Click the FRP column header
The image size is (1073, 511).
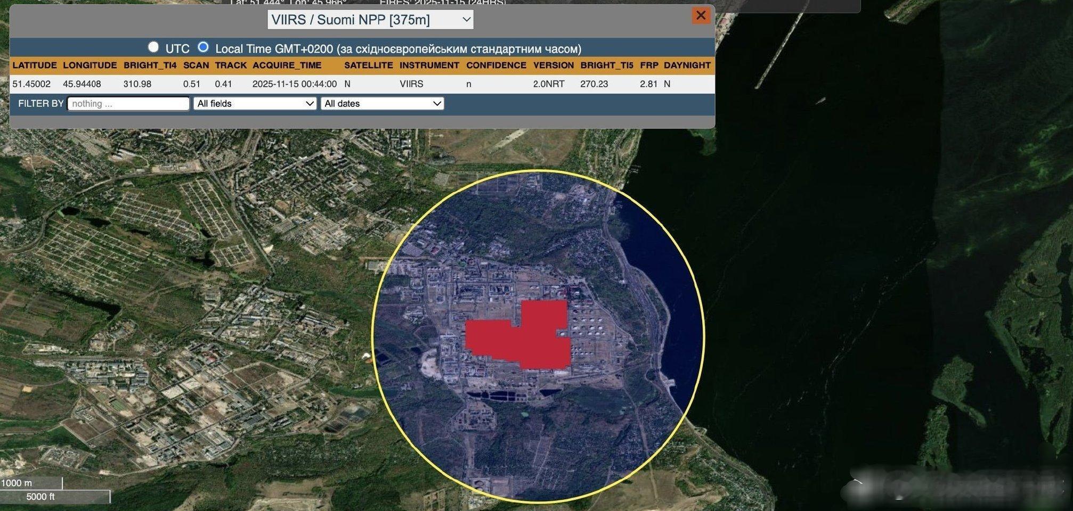649,65
